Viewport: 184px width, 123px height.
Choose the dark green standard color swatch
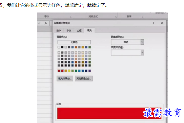(x=76, y=71)
